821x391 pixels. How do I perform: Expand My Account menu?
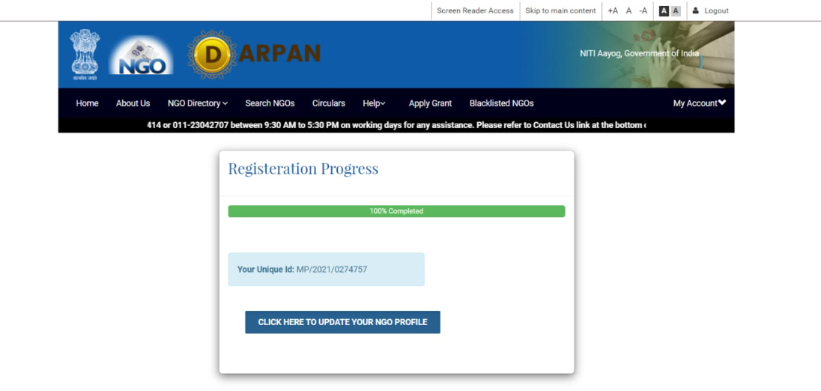699,103
